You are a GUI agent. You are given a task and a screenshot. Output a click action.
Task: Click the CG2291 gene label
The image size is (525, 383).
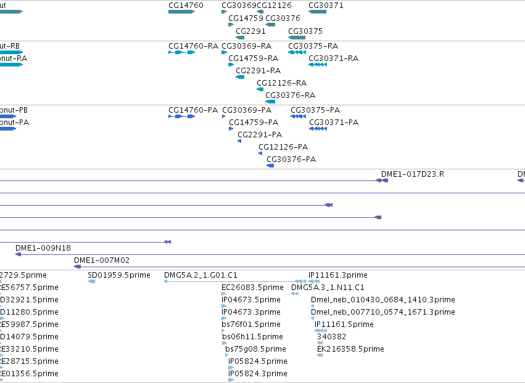tap(251, 31)
